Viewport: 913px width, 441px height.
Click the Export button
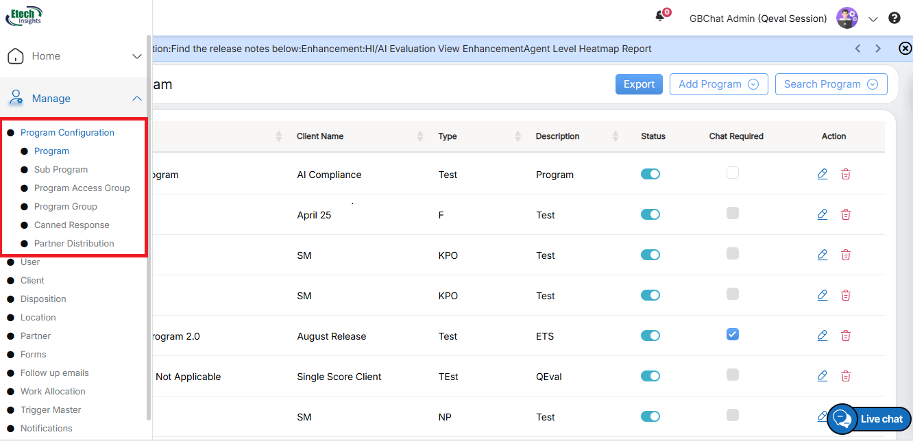pos(639,84)
